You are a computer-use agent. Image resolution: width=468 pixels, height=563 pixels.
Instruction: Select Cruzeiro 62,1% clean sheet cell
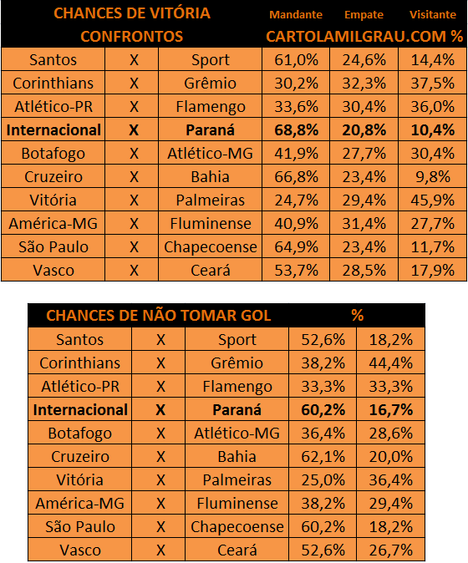(x=323, y=456)
